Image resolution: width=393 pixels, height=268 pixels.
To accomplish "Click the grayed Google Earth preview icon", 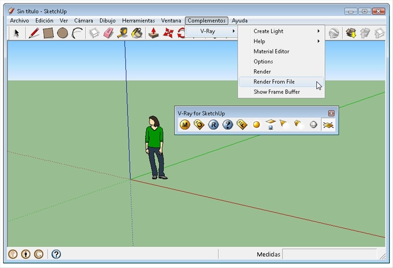I will coord(334,33).
